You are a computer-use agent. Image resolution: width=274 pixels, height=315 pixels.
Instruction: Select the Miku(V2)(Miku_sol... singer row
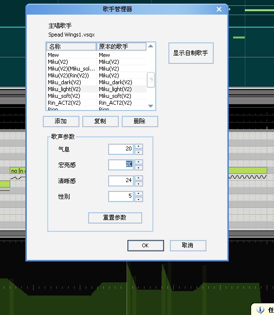pyautogui.click(x=96, y=69)
